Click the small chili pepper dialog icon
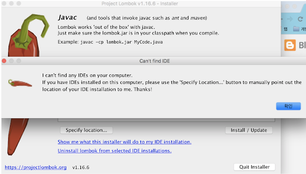This screenshot has width=306, height=174. point(20,83)
